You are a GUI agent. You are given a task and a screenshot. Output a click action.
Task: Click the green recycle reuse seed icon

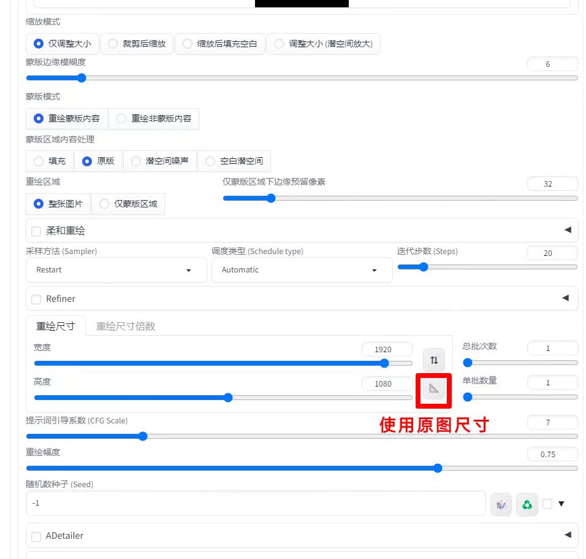(527, 504)
